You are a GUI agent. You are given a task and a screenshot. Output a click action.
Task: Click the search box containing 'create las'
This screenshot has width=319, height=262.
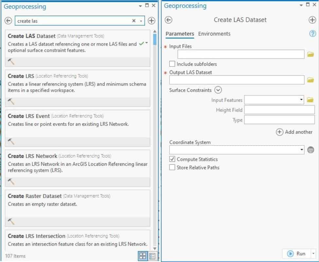click(x=80, y=21)
